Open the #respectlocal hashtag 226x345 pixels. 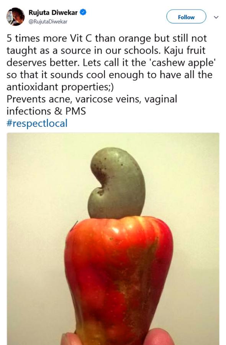37,123
